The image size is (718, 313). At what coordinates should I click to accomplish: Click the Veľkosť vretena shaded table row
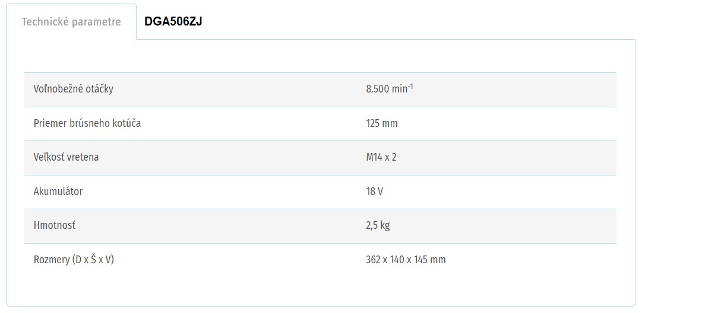(x=320, y=158)
